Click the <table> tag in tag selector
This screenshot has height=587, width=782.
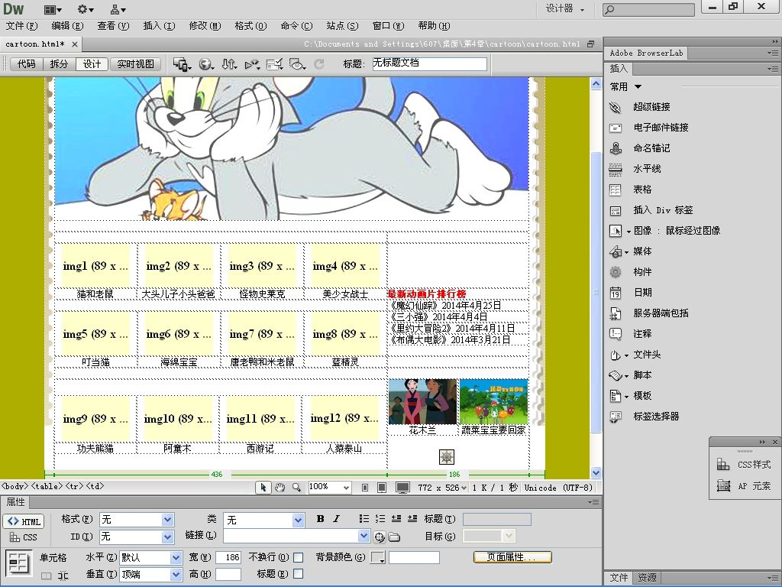tap(47, 486)
